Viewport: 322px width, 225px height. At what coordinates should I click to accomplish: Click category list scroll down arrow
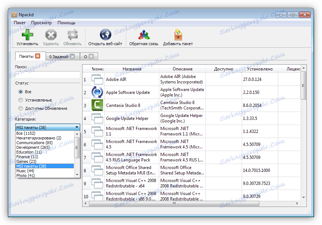(77, 175)
